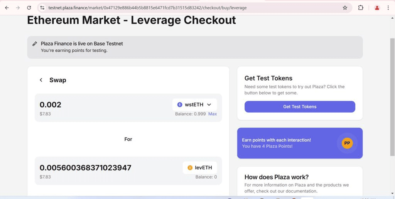
Task: Click the pencil icon in the testnet banner
Action: (x=35, y=44)
